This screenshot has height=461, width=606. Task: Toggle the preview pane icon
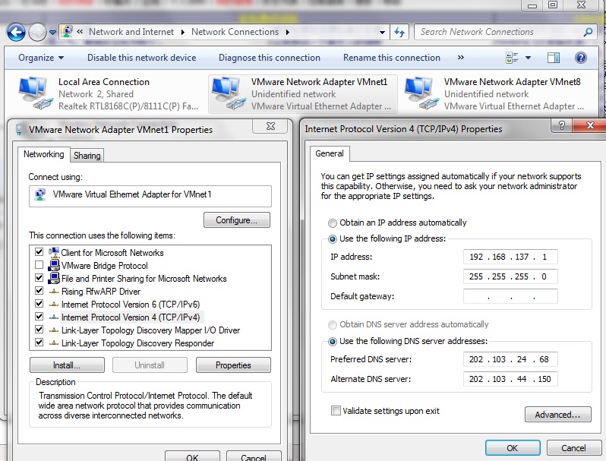tap(554, 58)
